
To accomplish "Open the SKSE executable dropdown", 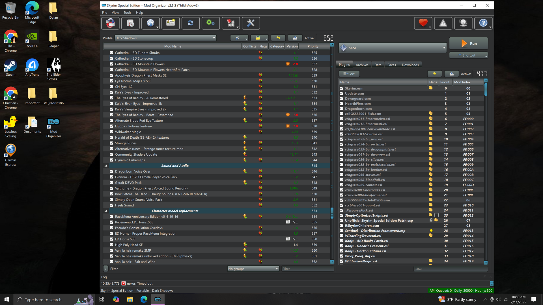I will click(393, 48).
